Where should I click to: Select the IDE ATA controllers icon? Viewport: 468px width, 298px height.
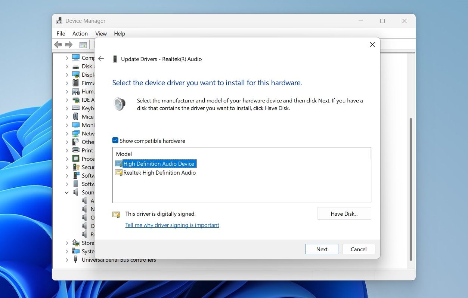coord(76,100)
